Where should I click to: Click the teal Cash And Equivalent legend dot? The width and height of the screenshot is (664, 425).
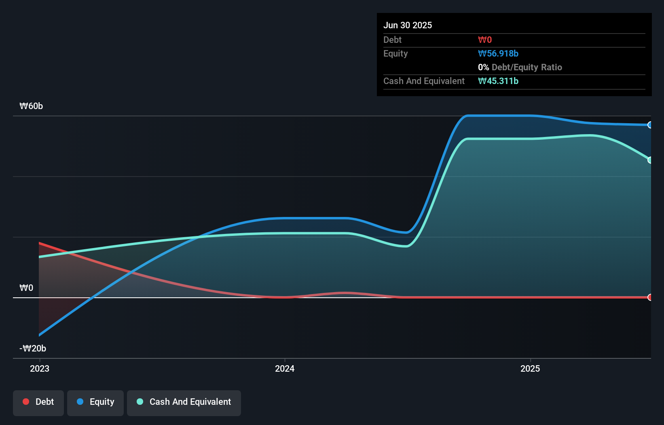point(140,402)
